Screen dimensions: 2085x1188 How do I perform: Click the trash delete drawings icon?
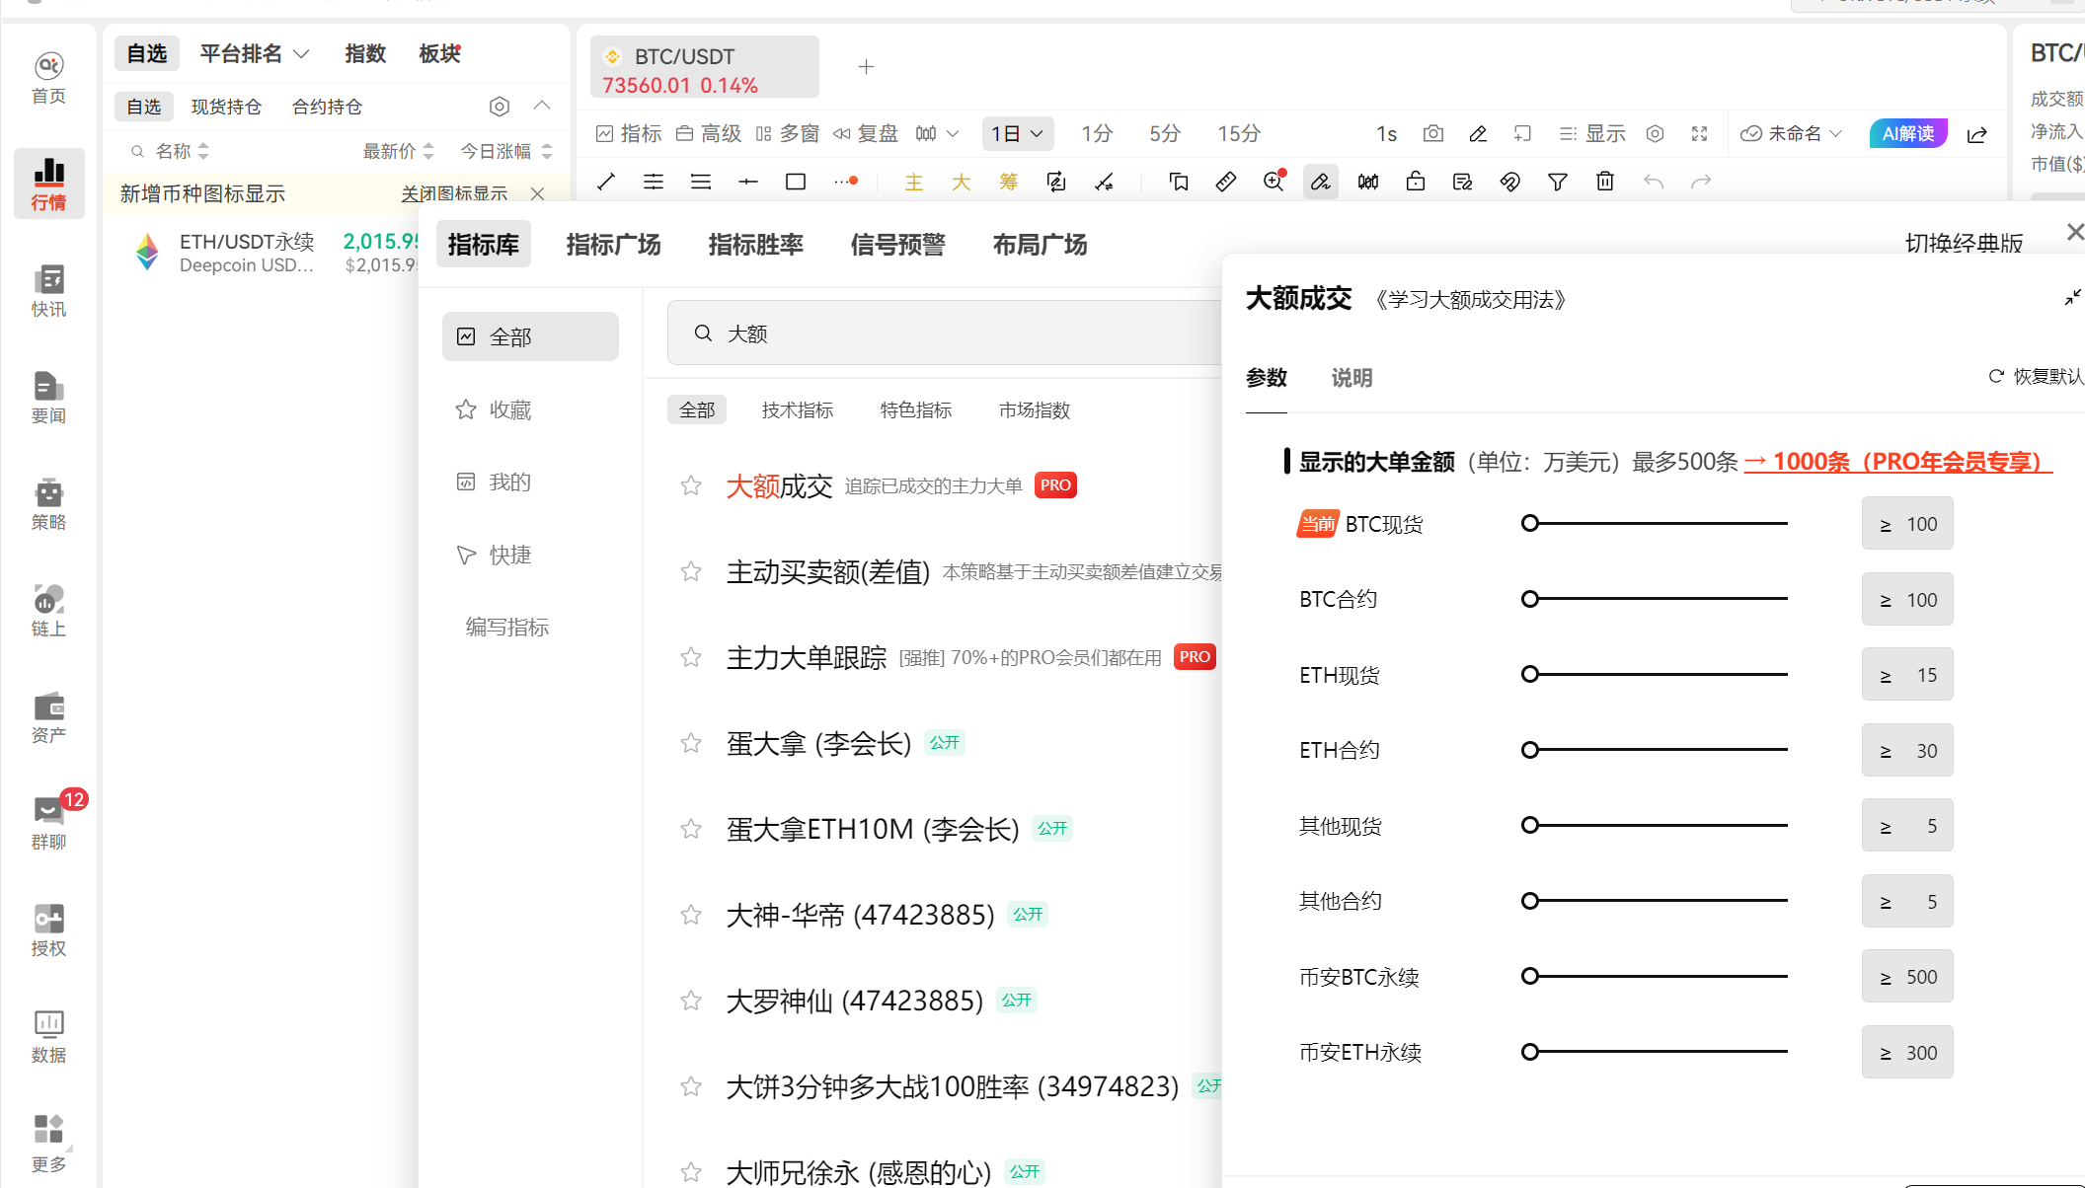coord(1605,182)
